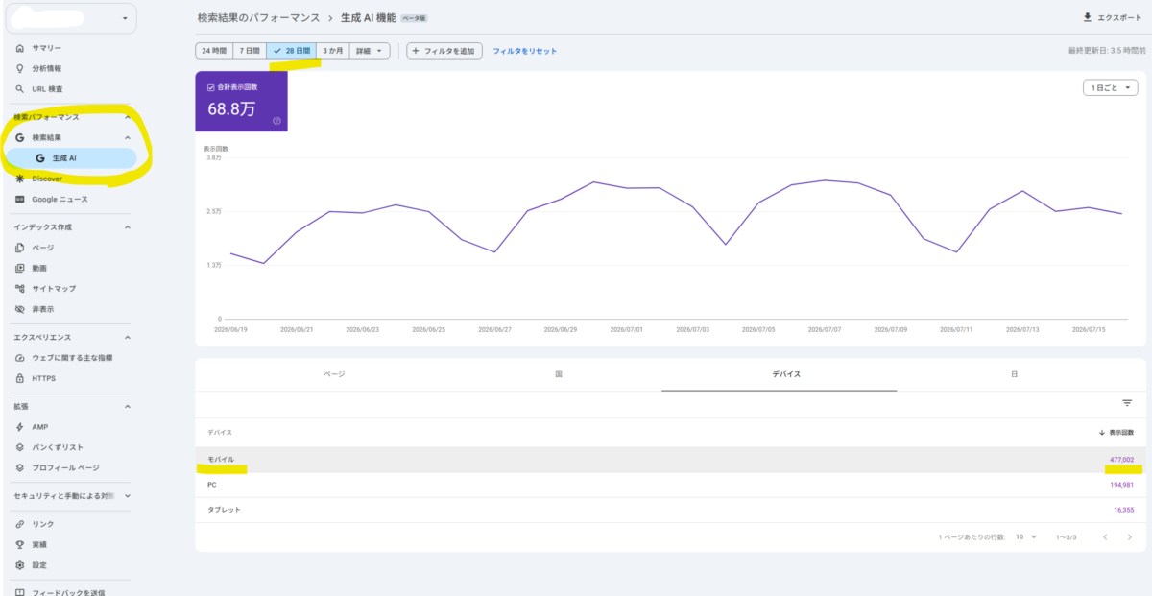This screenshot has width=1152, height=596.
Task: Open the 詳細 date dropdown
Action: click(370, 51)
